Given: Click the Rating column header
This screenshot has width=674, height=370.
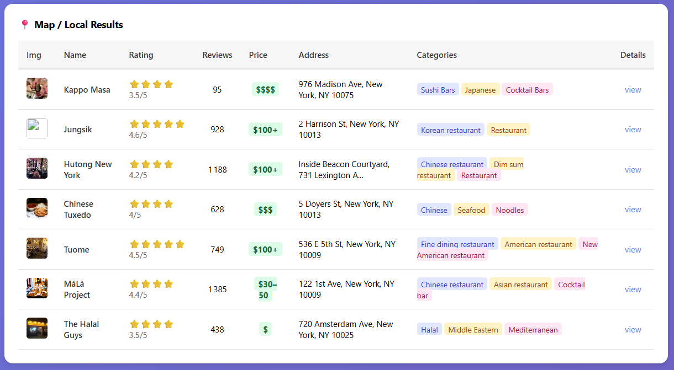Looking at the screenshot, I should click(141, 55).
